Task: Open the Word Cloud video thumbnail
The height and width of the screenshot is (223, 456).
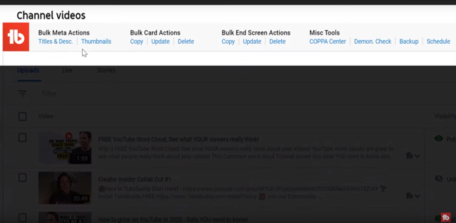Action: click(65, 148)
